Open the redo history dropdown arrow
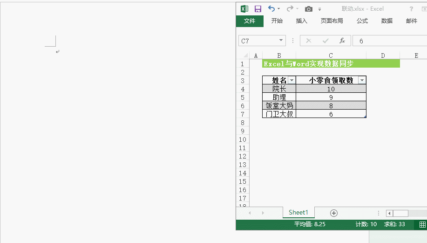427x243 pixels. pos(298,9)
